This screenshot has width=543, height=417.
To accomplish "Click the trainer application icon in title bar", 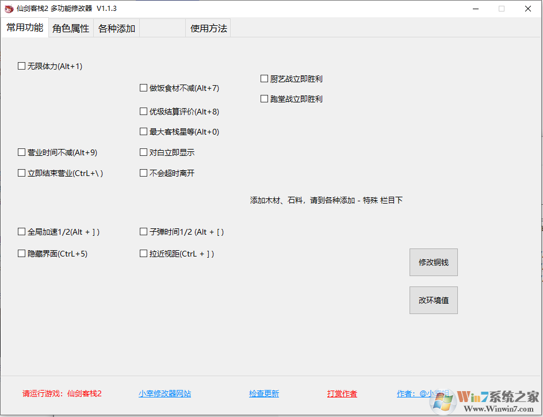I will click(x=9, y=9).
